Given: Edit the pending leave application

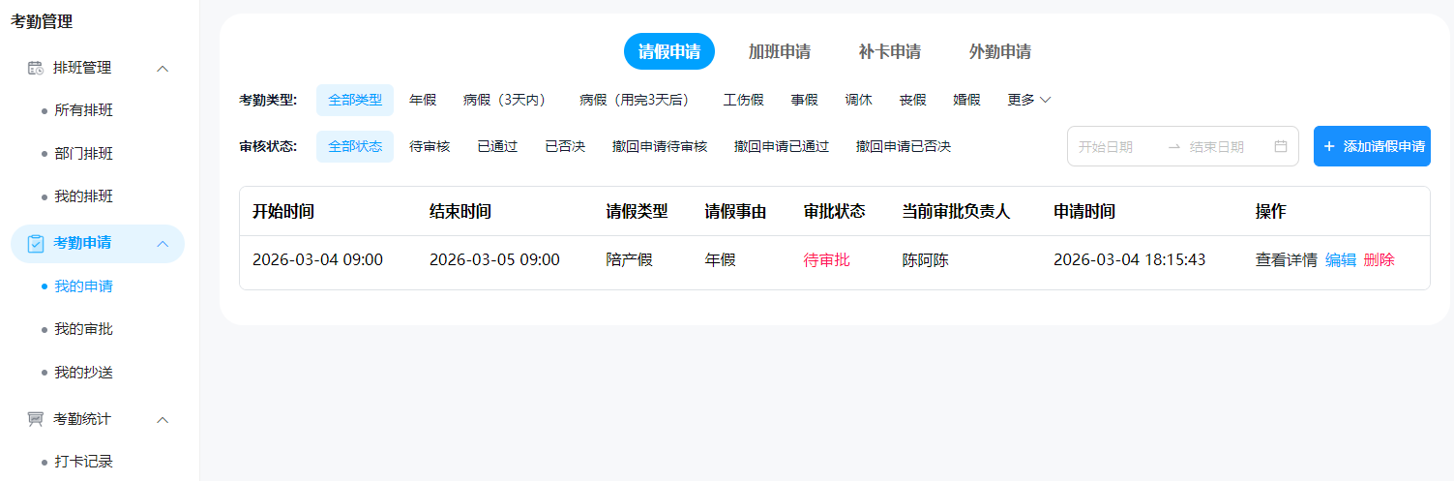Looking at the screenshot, I should pyautogui.click(x=1340, y=259).
